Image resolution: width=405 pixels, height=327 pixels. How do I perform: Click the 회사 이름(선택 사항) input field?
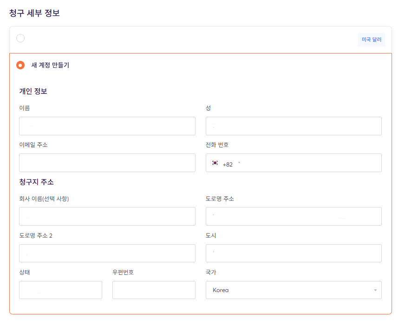click(x=107, y=216)
